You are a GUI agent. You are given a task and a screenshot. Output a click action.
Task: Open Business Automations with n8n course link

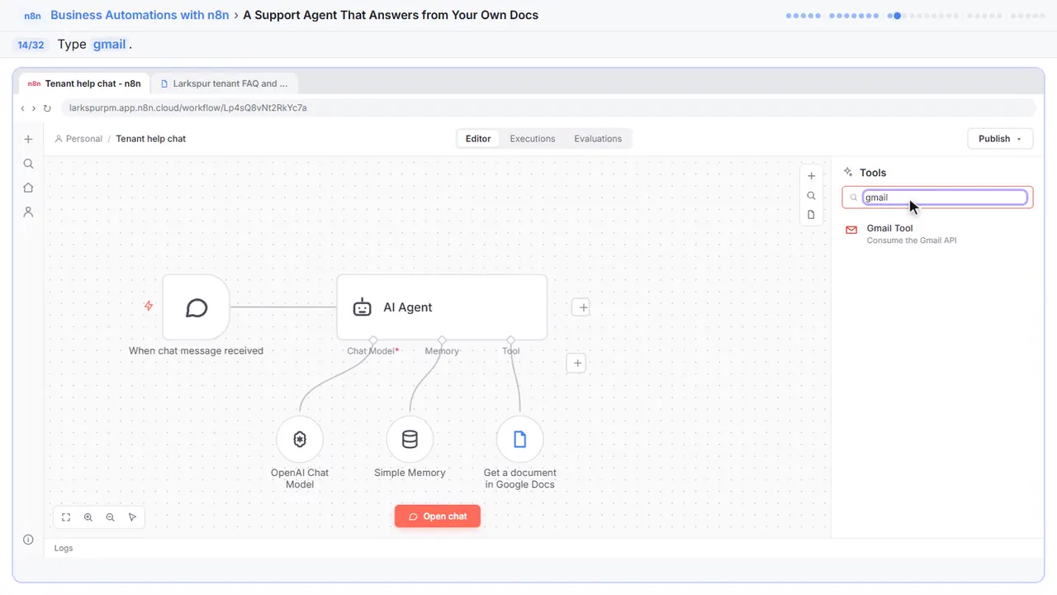(x=140, y=15)
